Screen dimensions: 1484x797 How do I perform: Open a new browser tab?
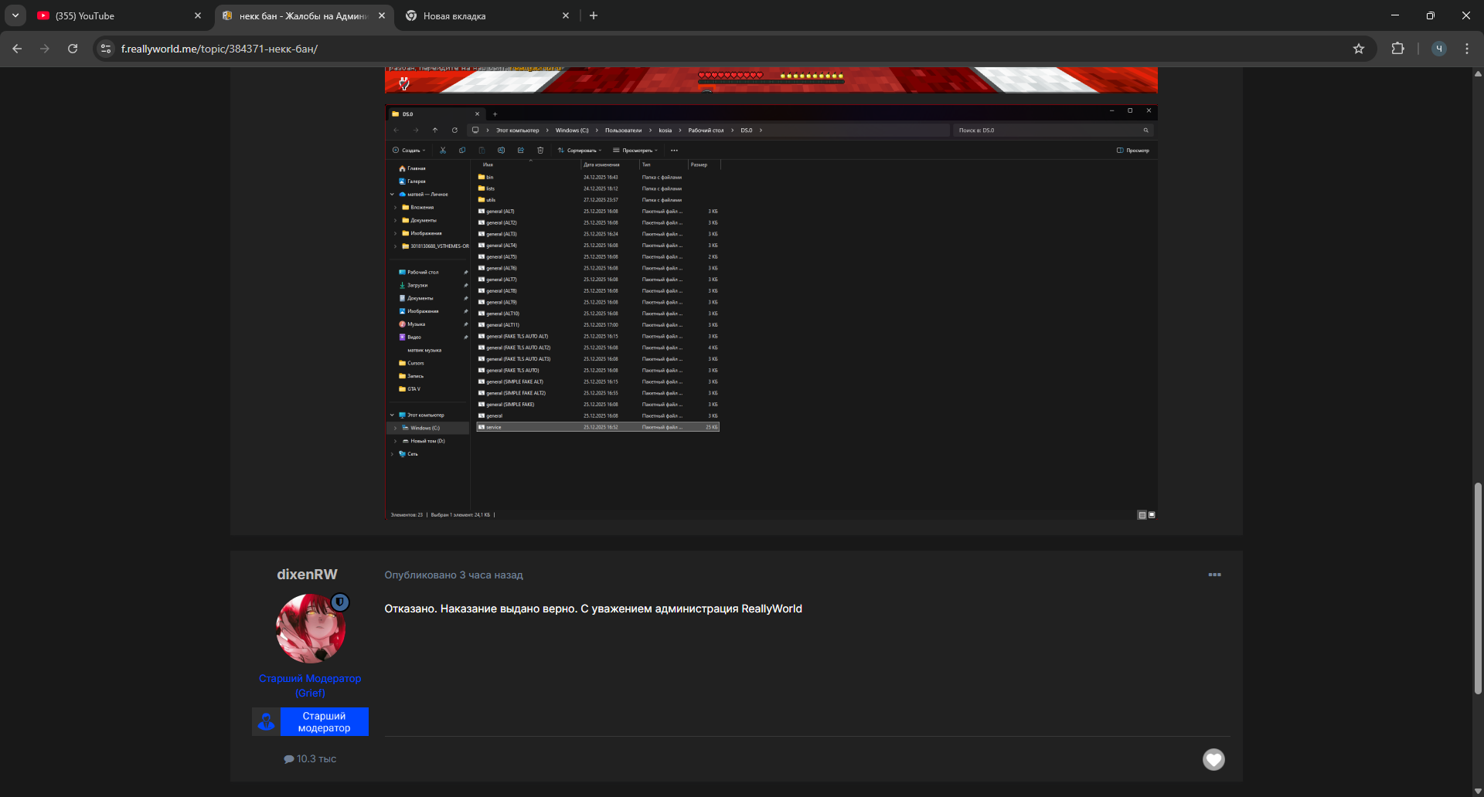tap(594, 15)
